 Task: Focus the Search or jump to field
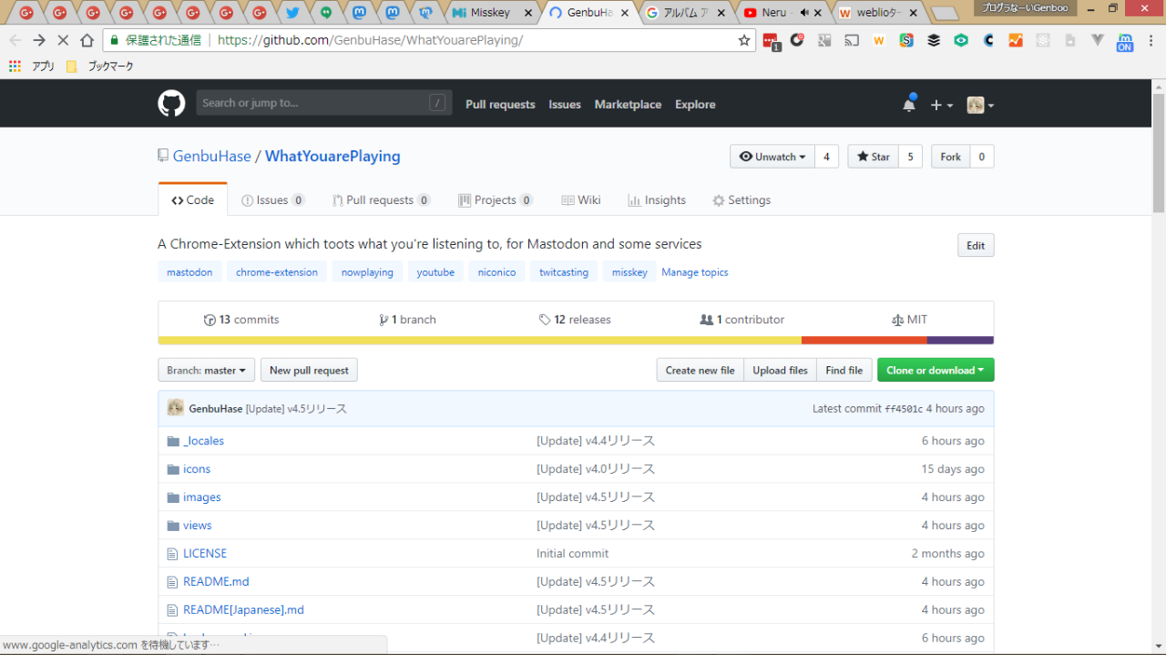tap(312, 103)
